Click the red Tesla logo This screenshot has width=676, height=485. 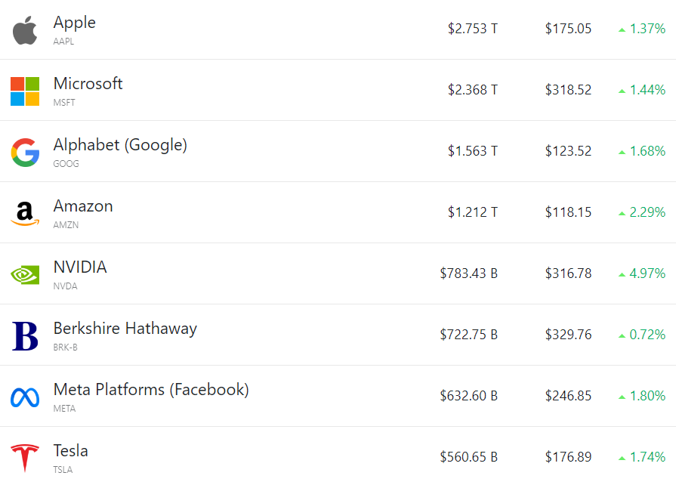(x=25, y=458)
